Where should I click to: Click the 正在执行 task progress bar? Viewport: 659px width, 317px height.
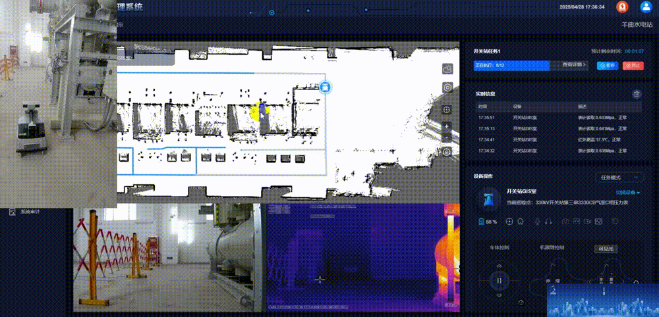tap(511, 65)
